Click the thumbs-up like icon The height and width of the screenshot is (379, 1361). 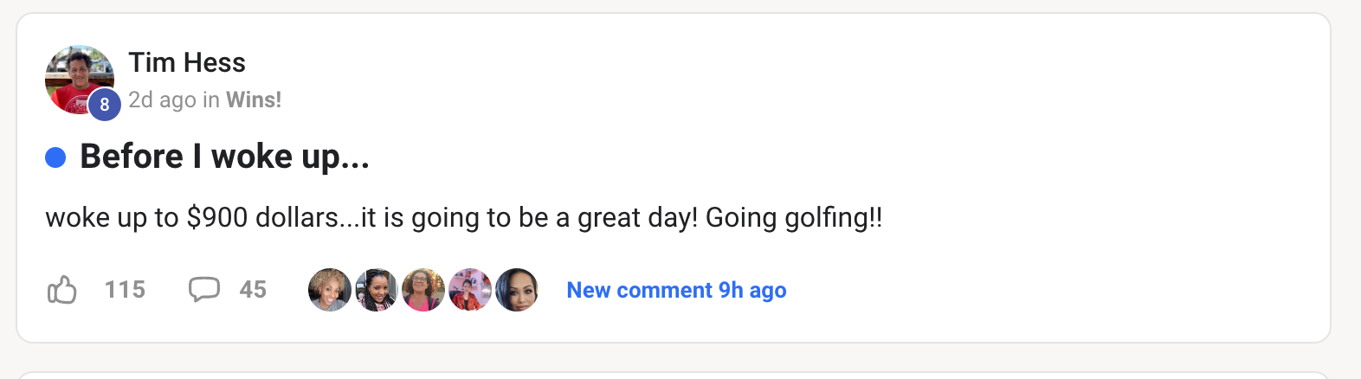click(62, 290)
